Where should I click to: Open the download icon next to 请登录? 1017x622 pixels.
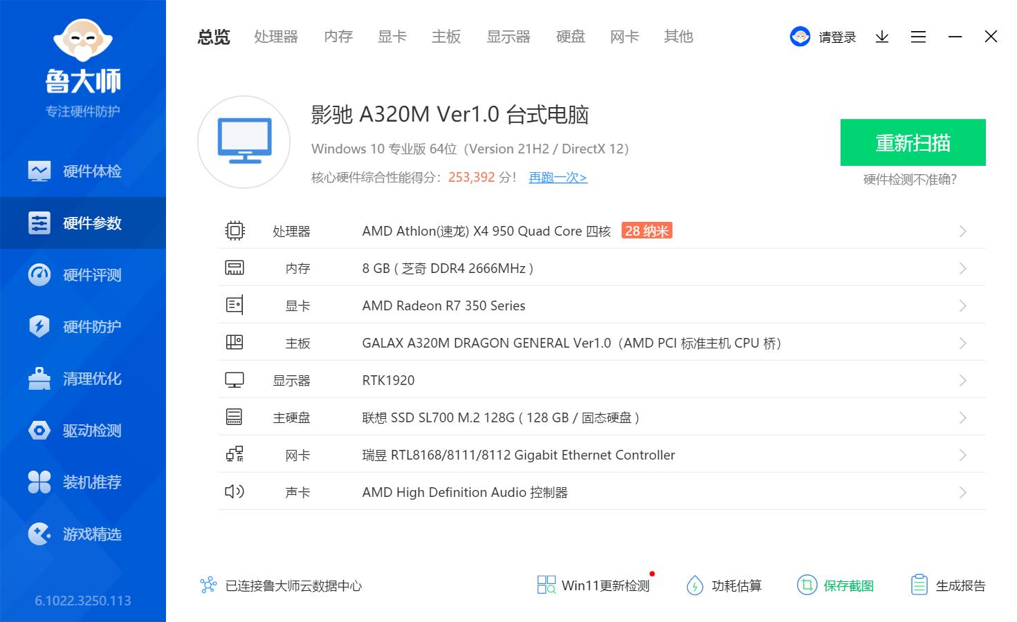pyautogui.click(x=881, y=37)
